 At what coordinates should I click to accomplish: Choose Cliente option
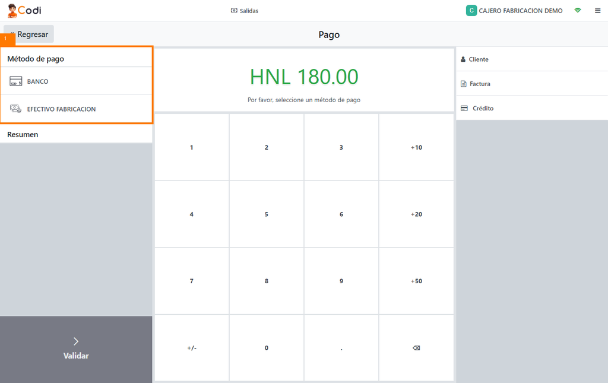pos(532,59)
